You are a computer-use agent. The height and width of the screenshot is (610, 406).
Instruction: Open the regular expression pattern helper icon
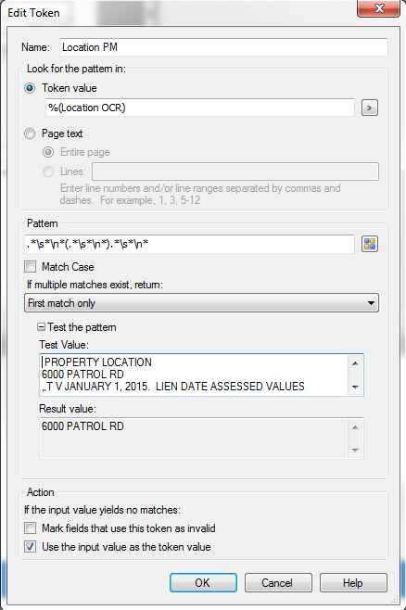370,244
